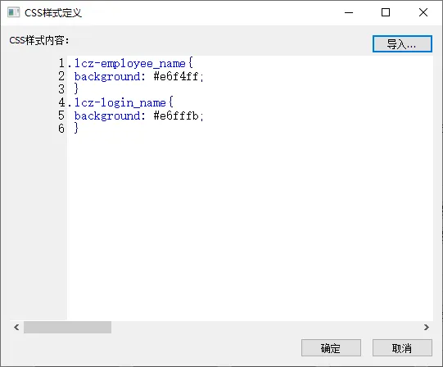The height and width of the screenshot is (367, 443).
Task: Click line number 6 in the gutter
Action: pyautogui.click(x=61, y=129)
